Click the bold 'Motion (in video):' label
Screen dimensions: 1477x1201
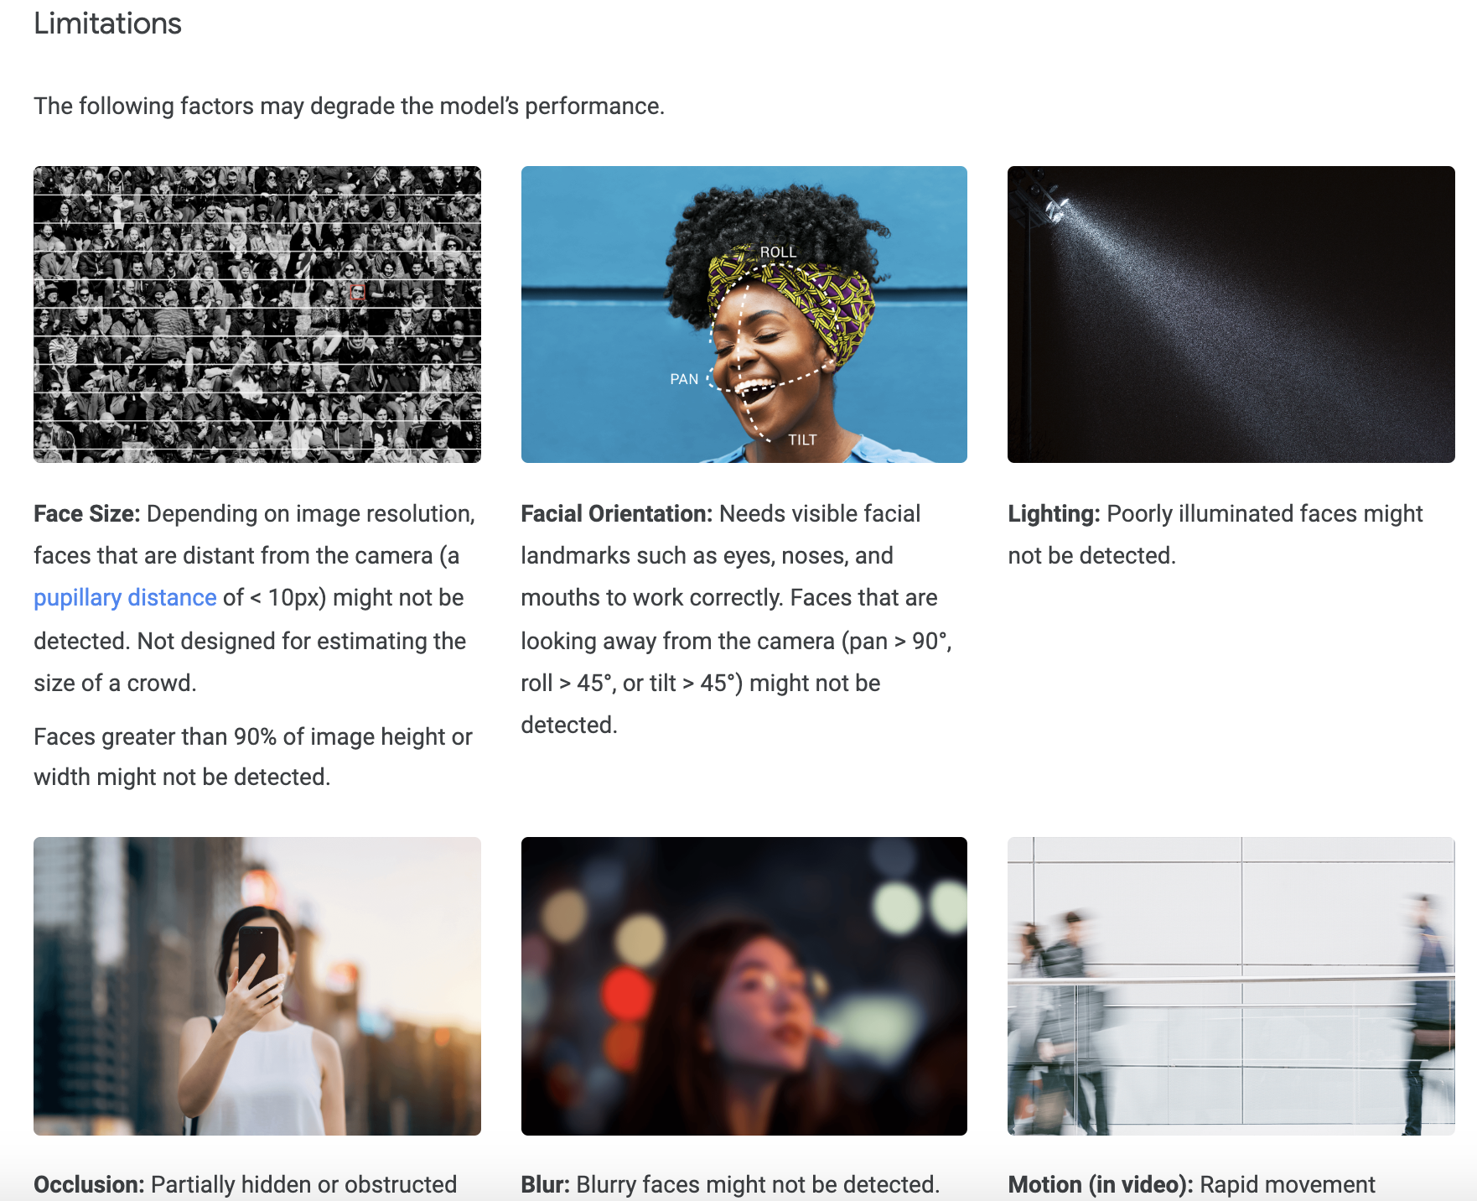tap(1100, 1184)
